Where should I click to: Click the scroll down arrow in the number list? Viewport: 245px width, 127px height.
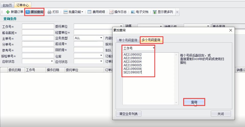176,103
